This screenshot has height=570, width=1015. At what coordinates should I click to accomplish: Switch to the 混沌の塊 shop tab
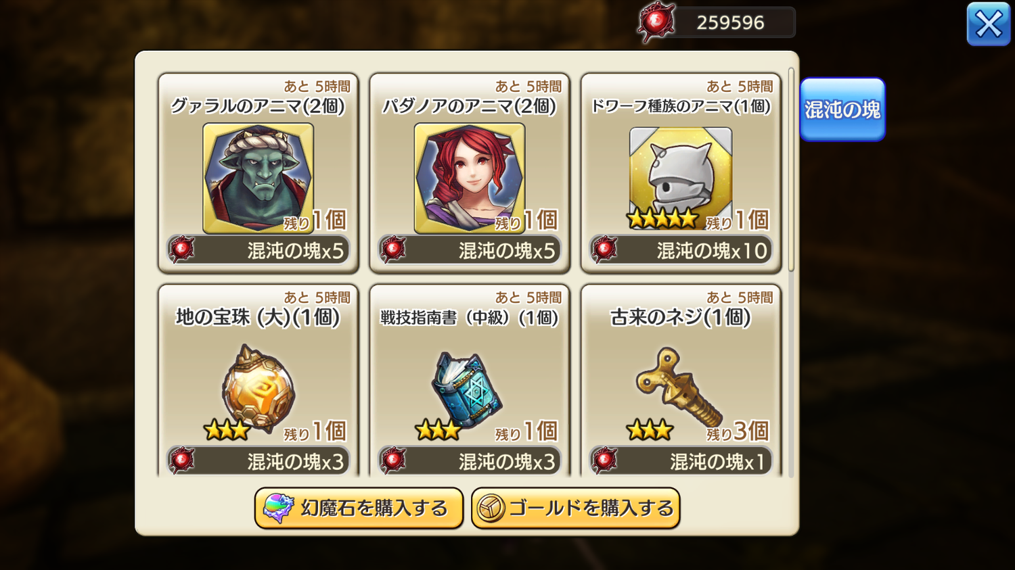(x=842, y=110)
